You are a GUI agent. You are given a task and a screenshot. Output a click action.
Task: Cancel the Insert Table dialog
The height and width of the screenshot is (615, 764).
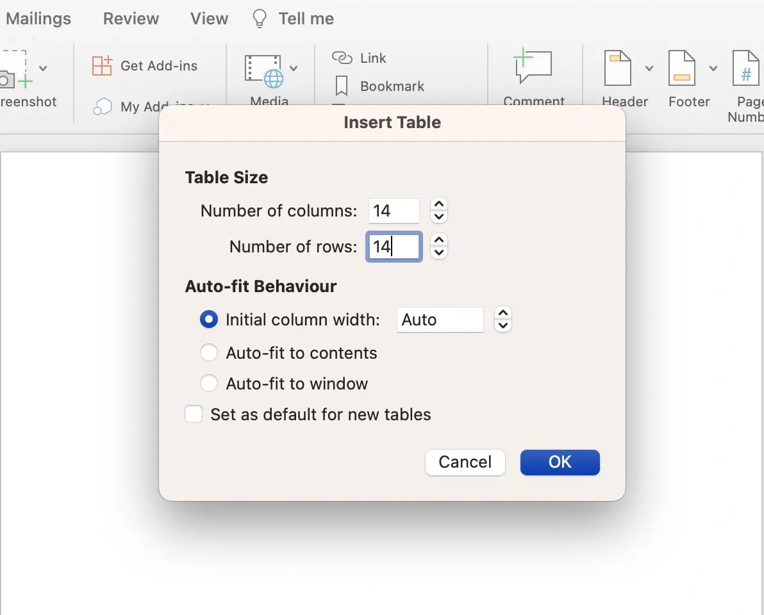coord(465,462)
